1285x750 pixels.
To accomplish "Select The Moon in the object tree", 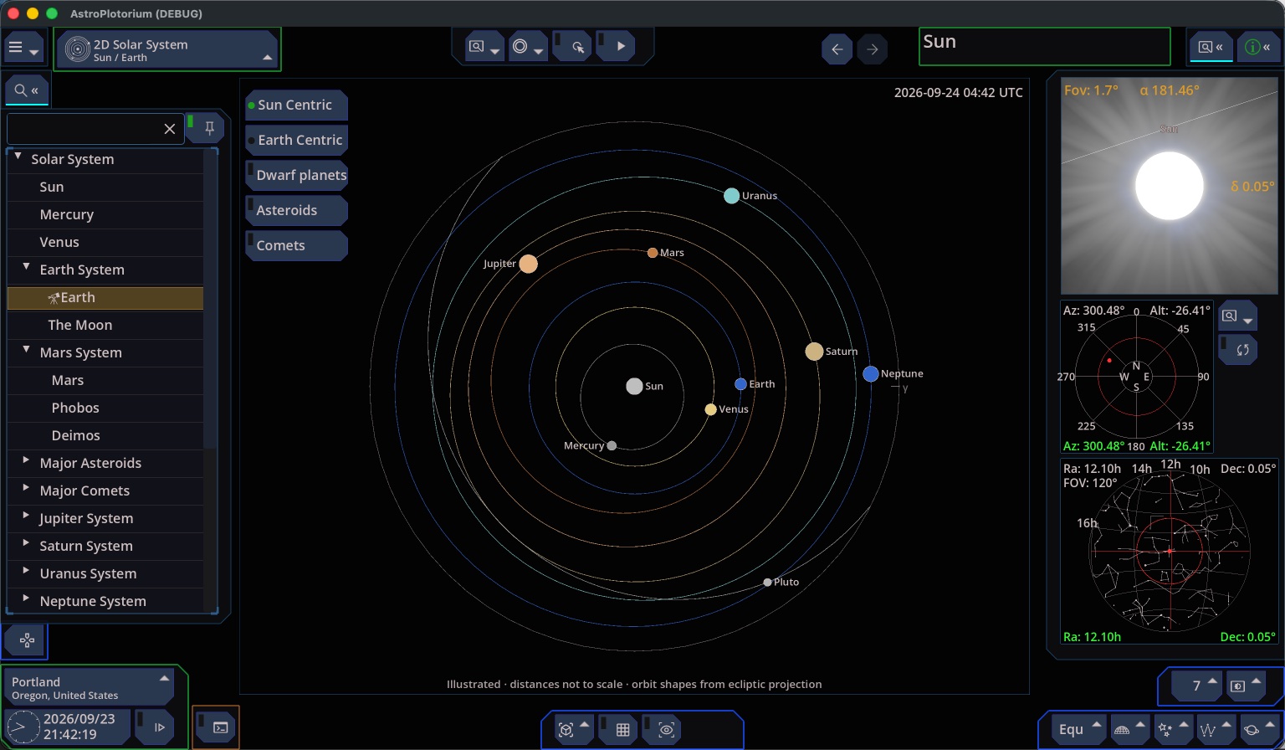I will (105, 326).
